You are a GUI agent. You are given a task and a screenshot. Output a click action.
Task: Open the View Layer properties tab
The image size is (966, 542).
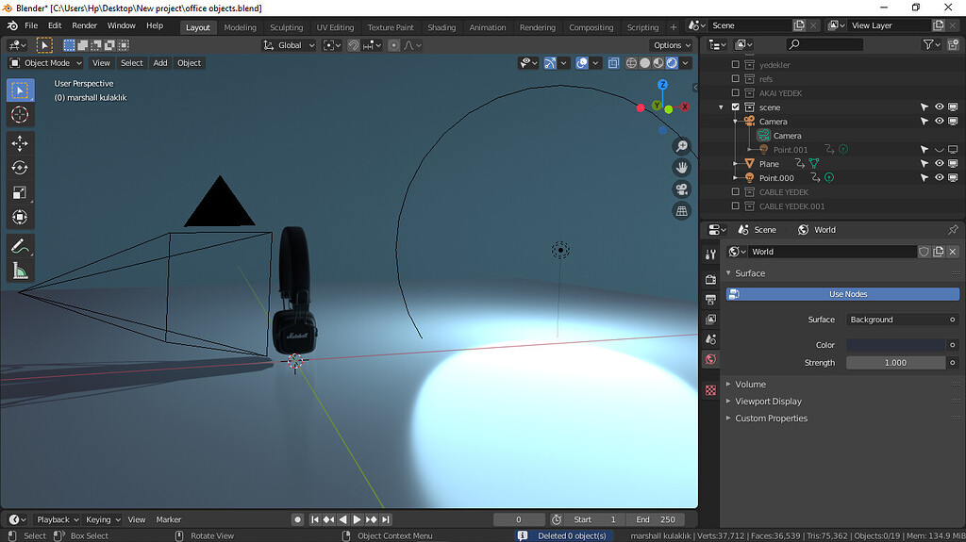pos(710,319)
